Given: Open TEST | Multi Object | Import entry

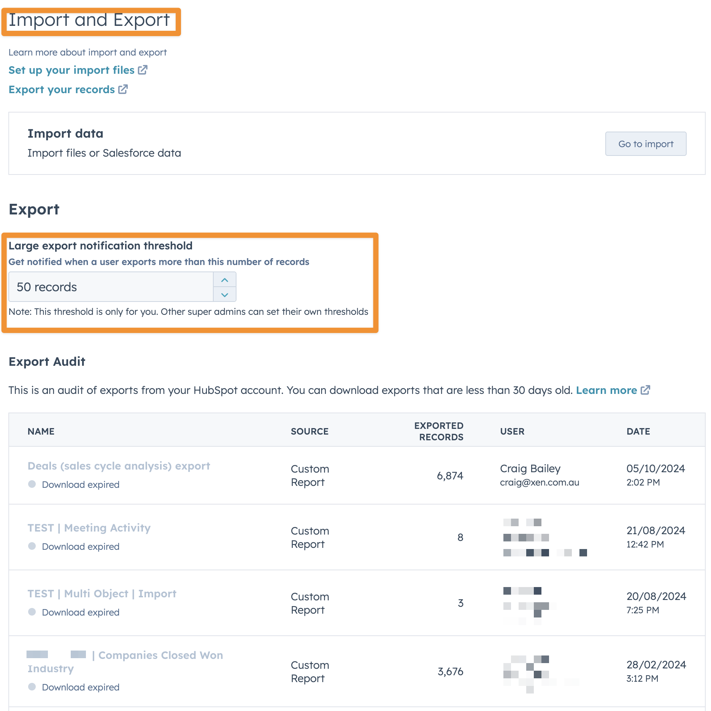Looking at the screenshot, I should (102, 594).
